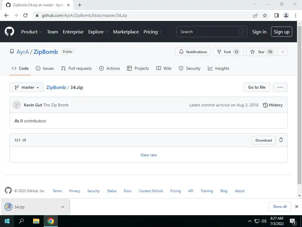Open the three-dot more options menu
302x227 pixels.
coord(280,87)
